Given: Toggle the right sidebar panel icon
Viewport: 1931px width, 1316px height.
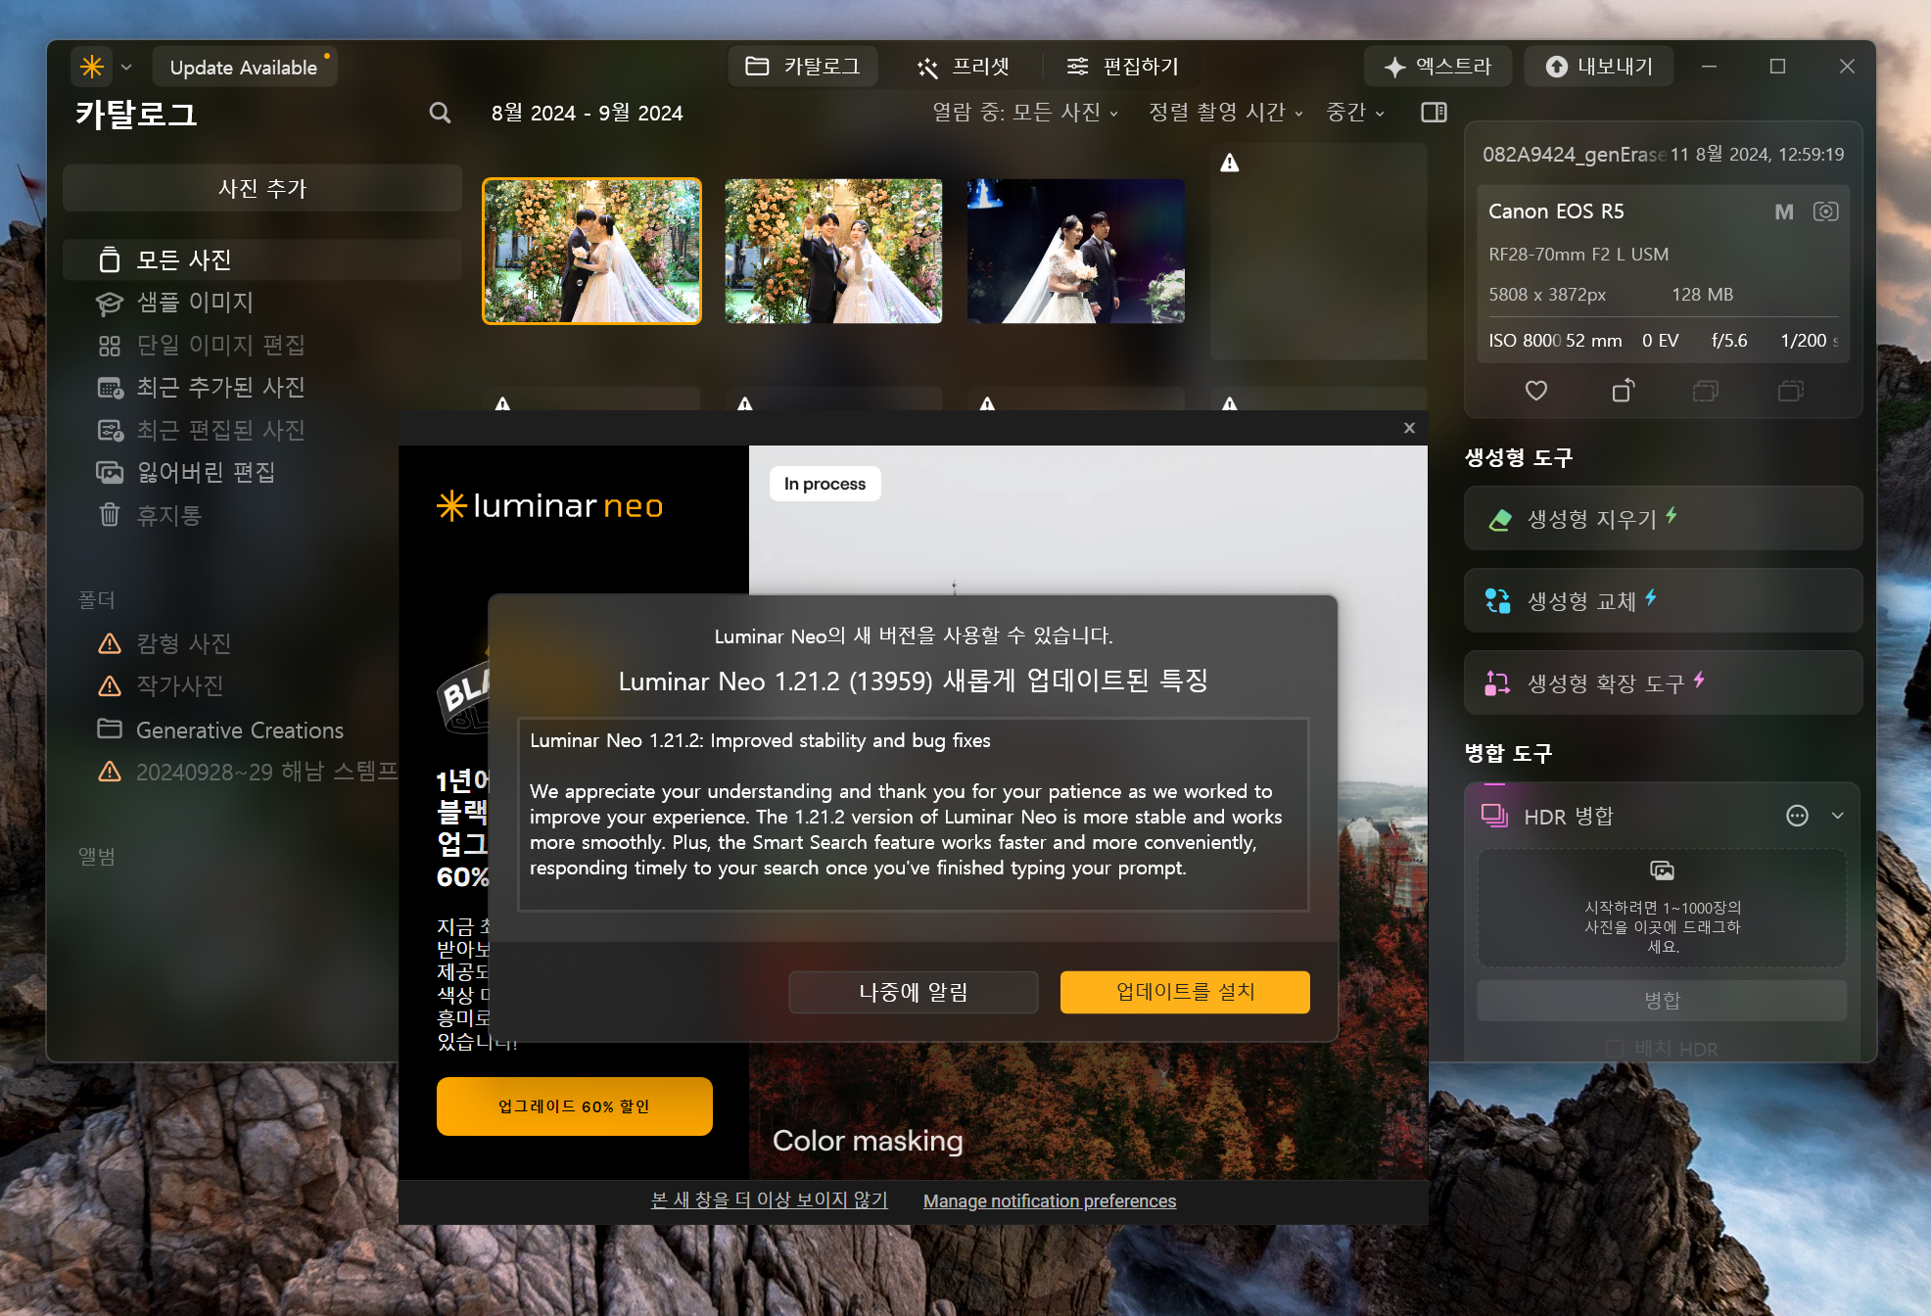Looking at the screenshot, I should 1434,113.
